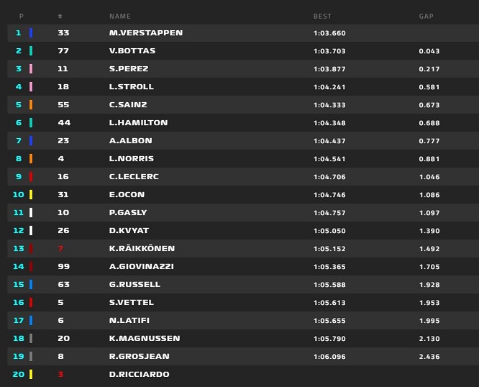Click K.MAGNUSSEN gap value 2.130
479x387 pixels.
(x=429, y=338)
